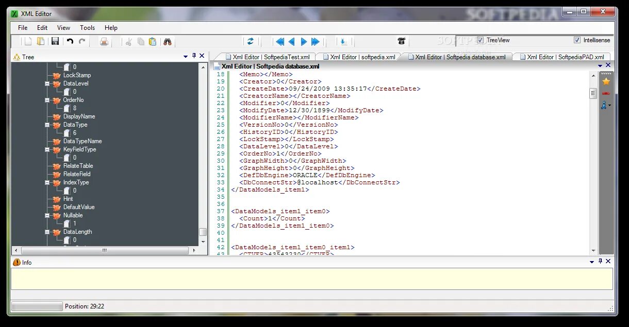The height and width of the screenshot is (327, 629).
Task: Click the DefDbEngine ORACLE line in editor
Action: coord(307,175)
